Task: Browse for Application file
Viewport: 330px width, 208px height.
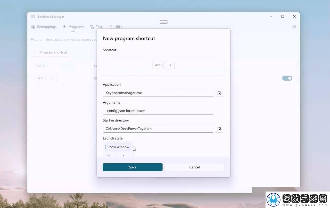Action: [x=219, y=93]
